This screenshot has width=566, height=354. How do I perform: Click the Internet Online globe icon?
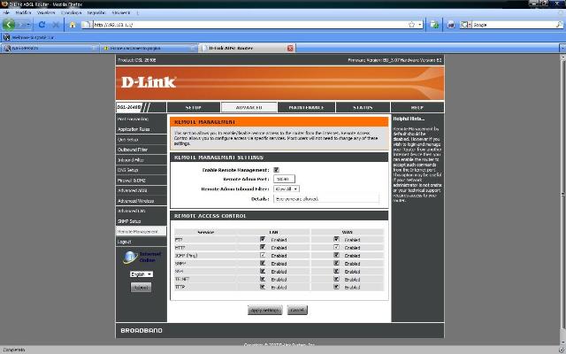click(130, 257)
